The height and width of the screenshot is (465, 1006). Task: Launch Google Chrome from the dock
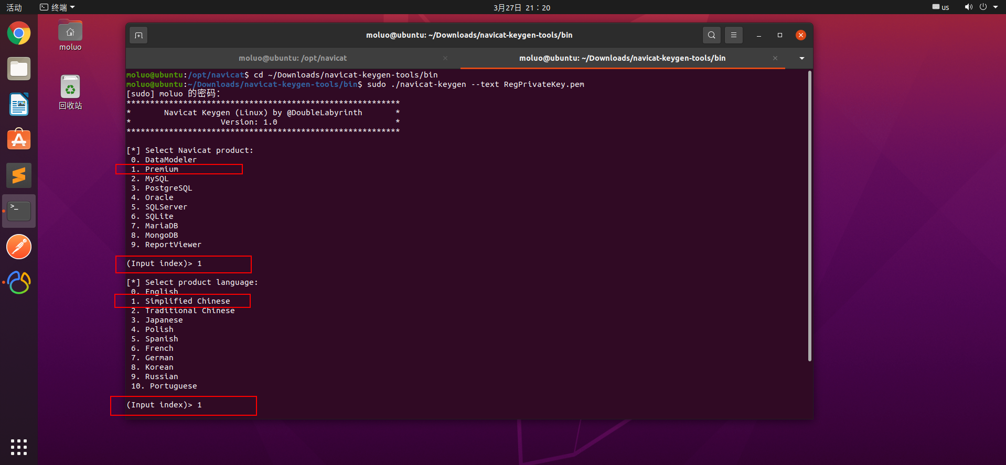pos(19,34)
